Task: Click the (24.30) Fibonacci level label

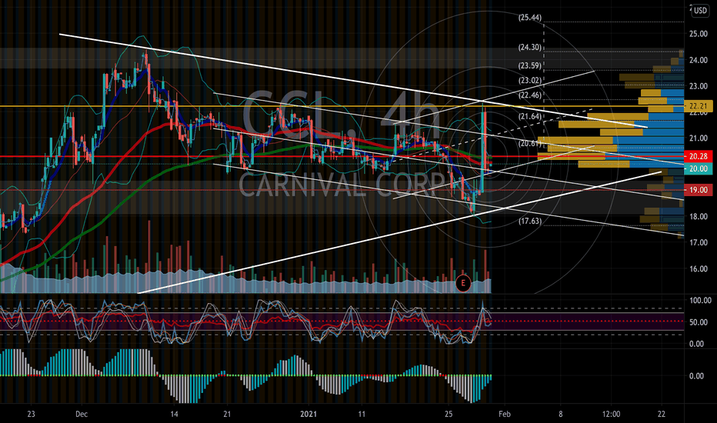Action: click(x=530, y=47)
